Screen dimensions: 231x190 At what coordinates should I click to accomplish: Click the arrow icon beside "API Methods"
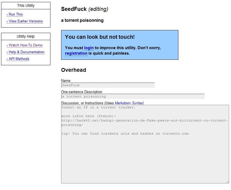[x=7, y=59]
